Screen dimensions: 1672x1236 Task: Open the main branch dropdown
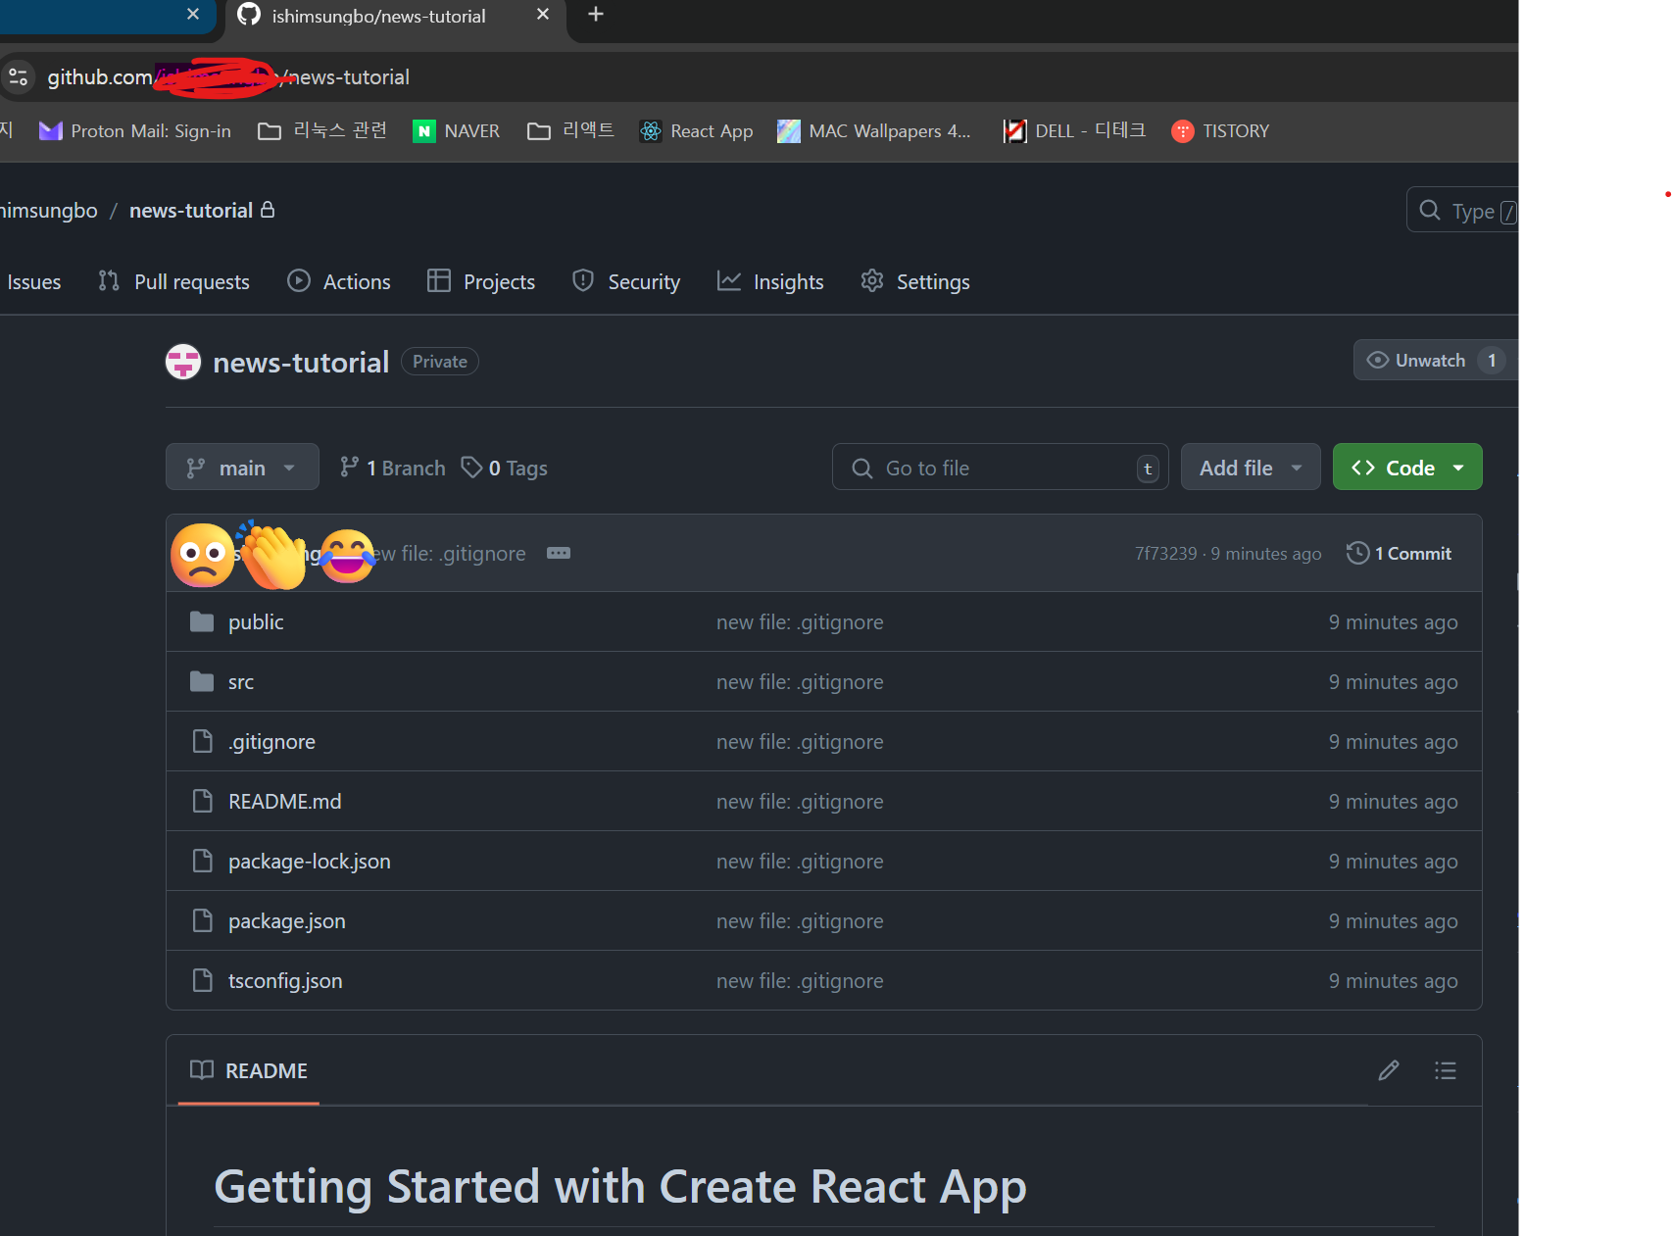[242, 468]
